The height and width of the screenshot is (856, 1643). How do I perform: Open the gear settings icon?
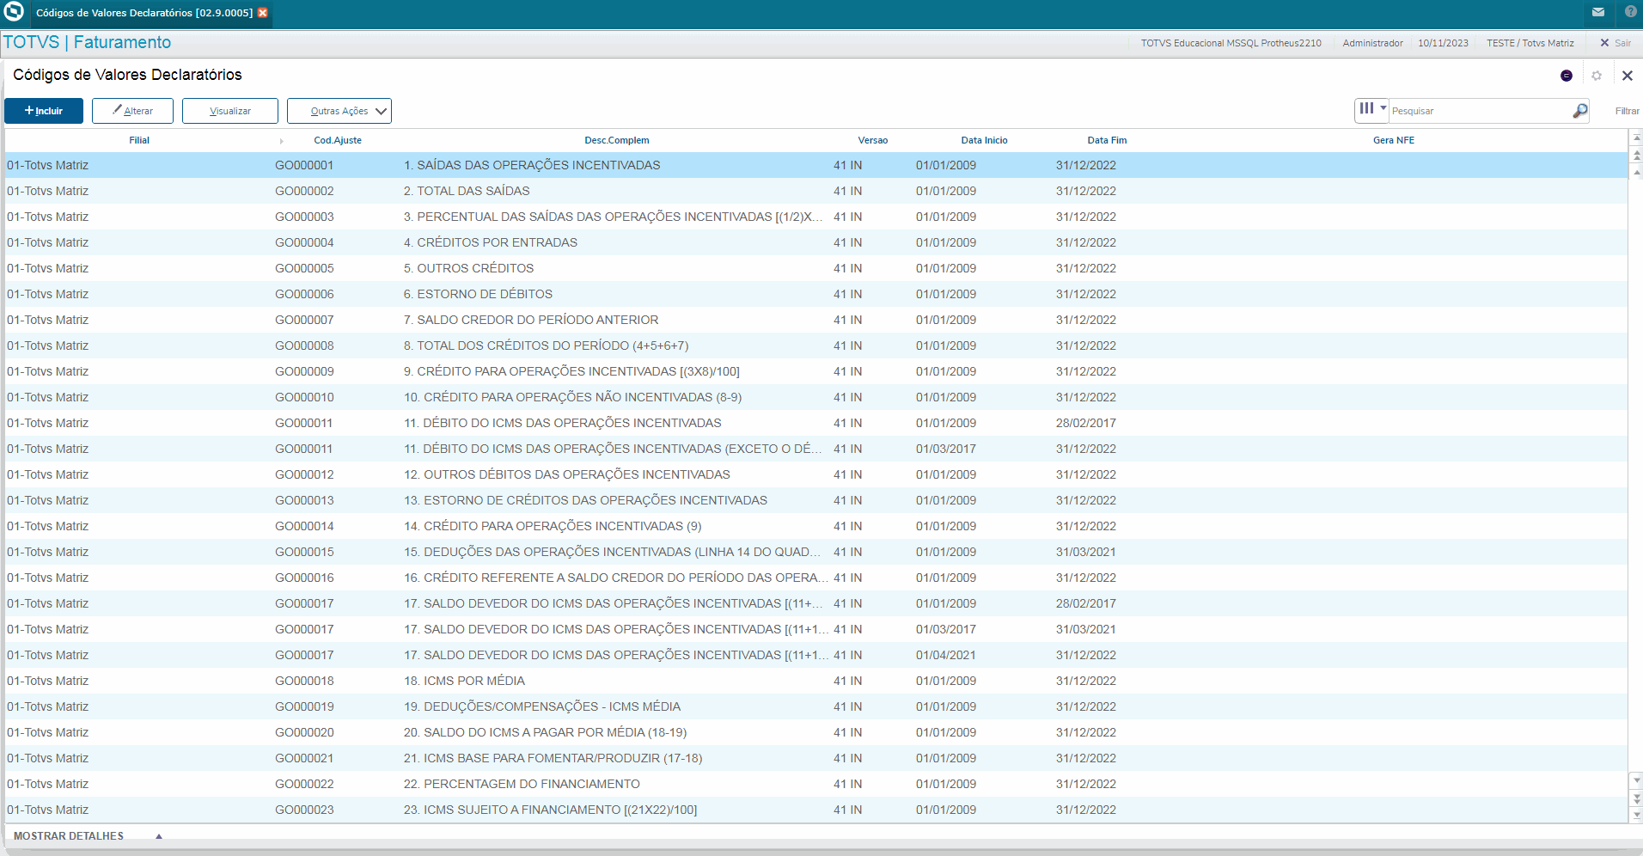click(1597, 76)
